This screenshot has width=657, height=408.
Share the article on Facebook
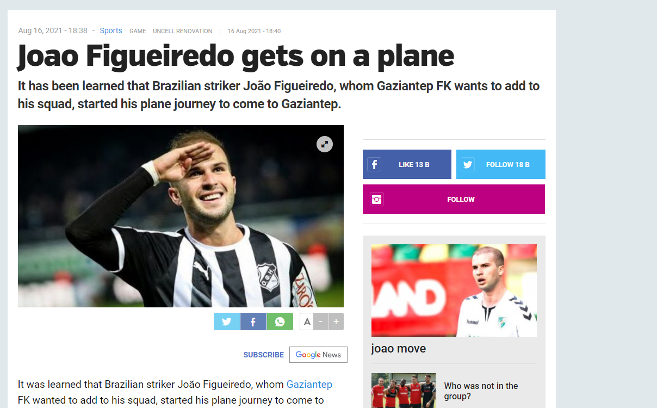(x=253, y=322)
